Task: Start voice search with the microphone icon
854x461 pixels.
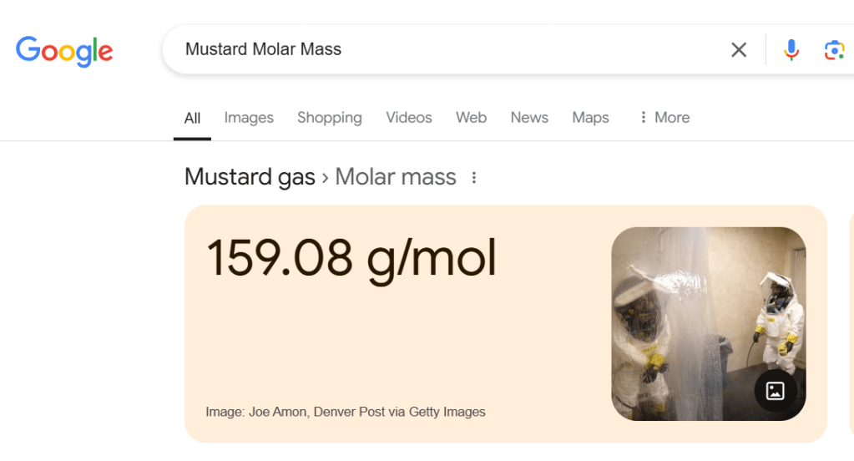Action: 791,50
